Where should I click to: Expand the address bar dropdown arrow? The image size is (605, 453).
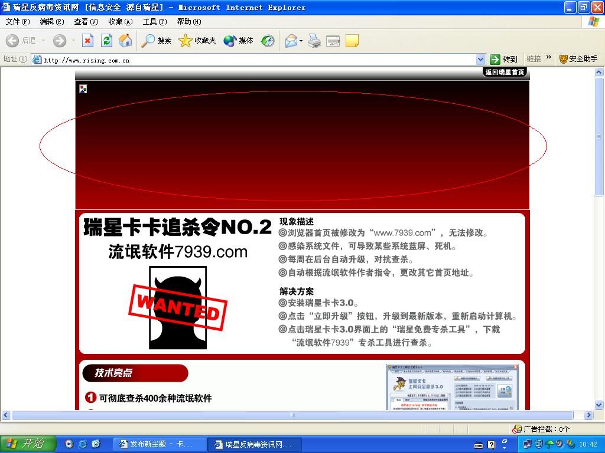[480, 60]
